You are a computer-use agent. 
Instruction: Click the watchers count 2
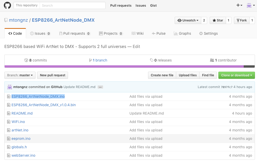coord(204,20)
